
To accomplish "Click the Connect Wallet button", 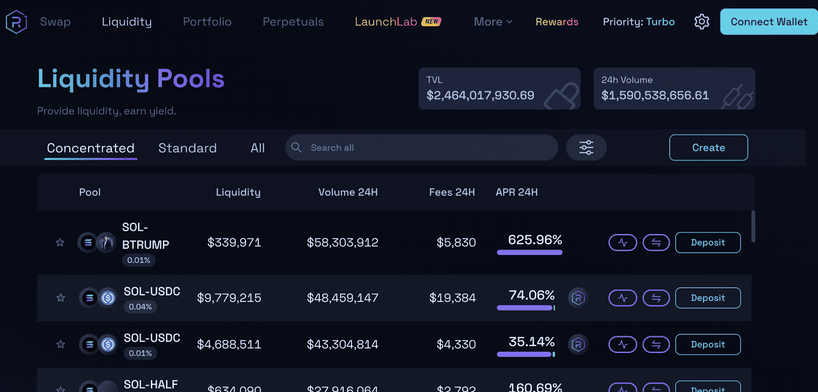I will [769, 22].
